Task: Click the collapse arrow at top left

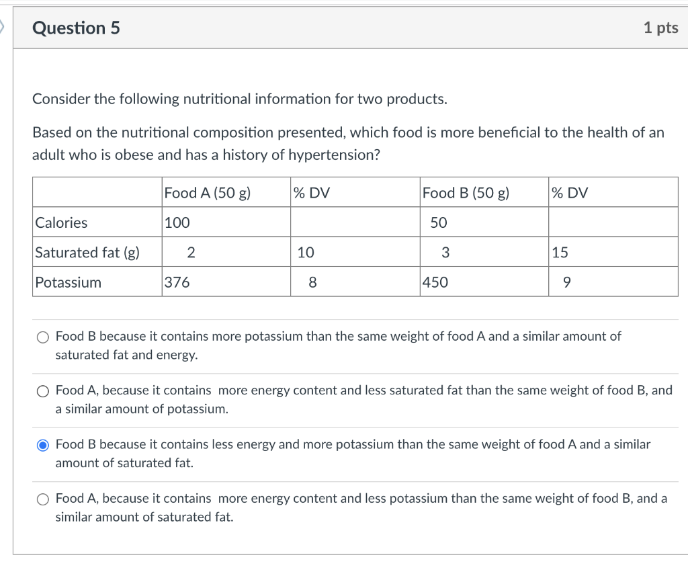Action: tap(3, 28)
